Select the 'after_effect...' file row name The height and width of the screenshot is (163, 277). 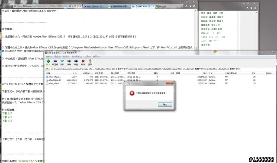[55, 83]
